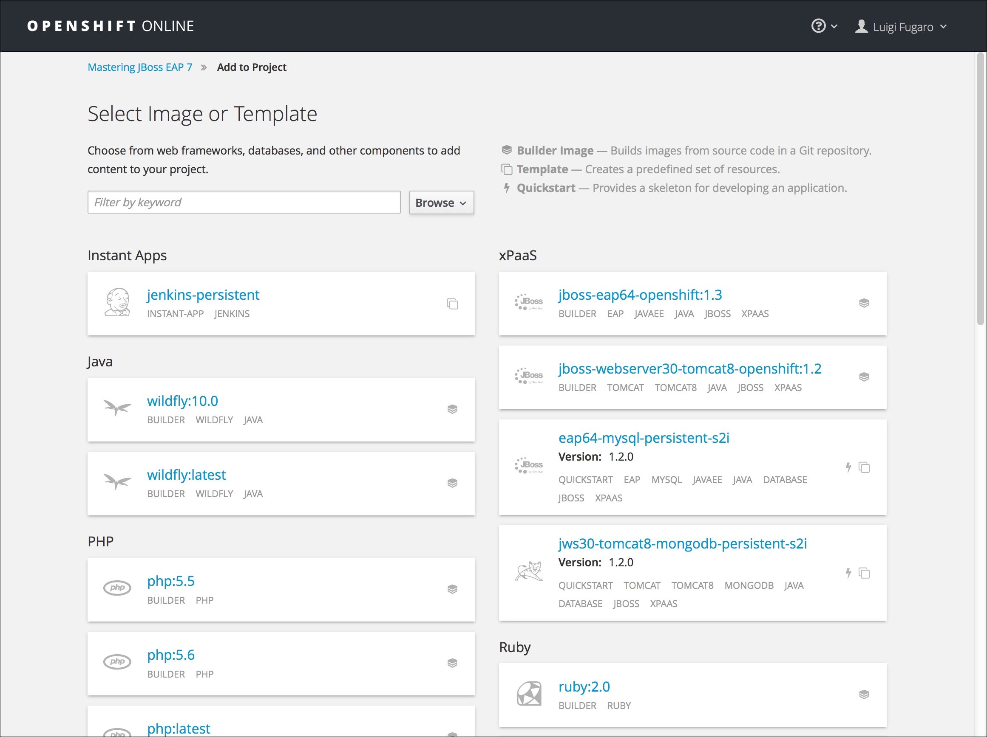
Task: Click the wildfly:10.0 dragonfly logo
Action: point(117,407)
